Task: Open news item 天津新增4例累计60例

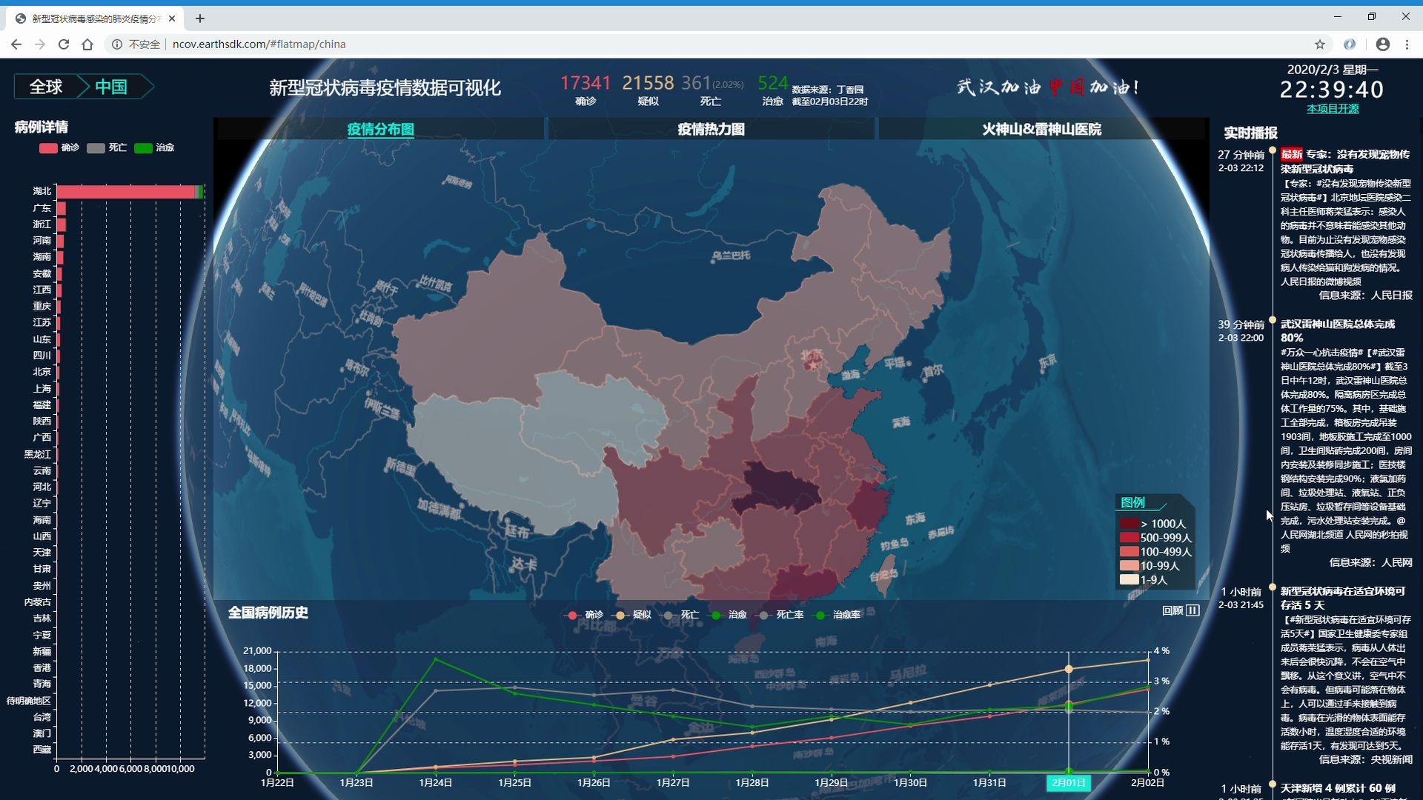Action: coord(1338,788)
